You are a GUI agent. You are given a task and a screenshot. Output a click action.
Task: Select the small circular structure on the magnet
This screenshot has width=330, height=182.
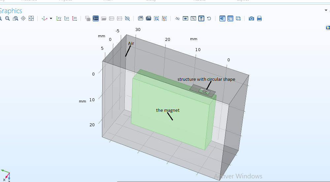[x=204, y=91]
